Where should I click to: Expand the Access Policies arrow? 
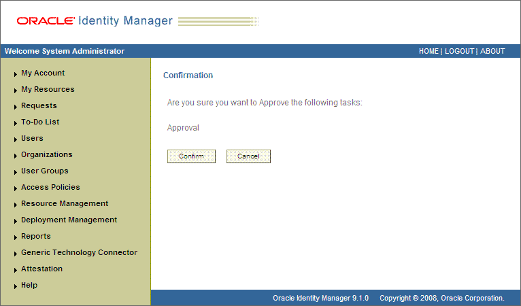click(15, 188)
